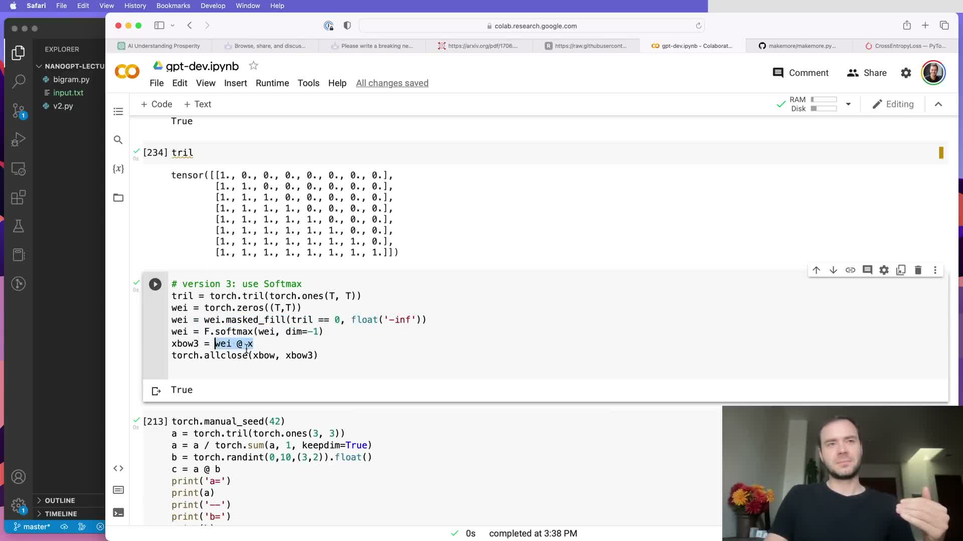The width and height of the screenshot is (963, 541).
Task: Open the Colab terminal icon
Action: (118, 512)
